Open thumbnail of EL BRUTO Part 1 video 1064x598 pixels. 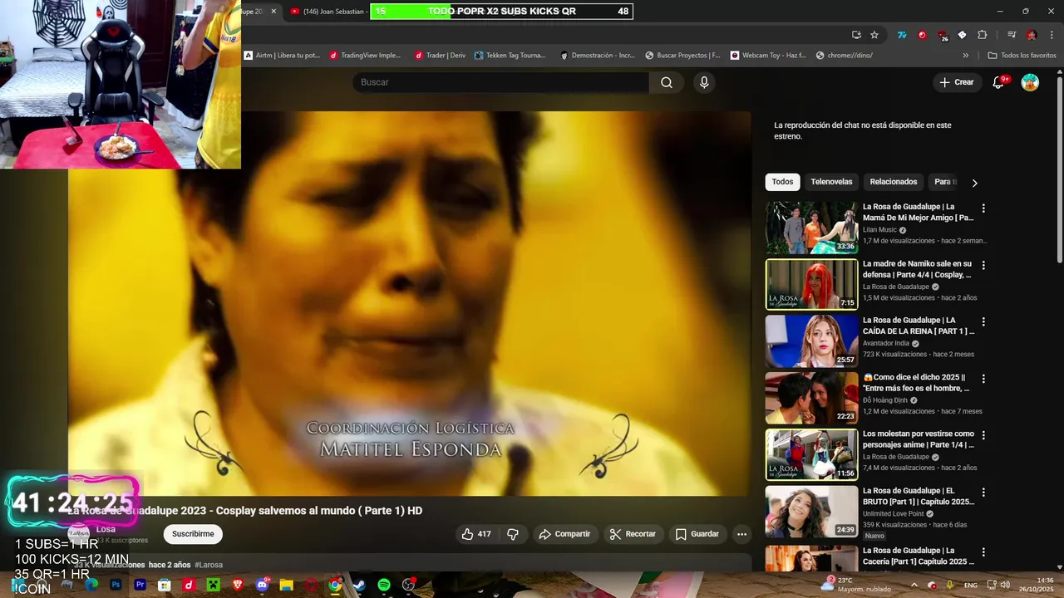pos(811,511)
